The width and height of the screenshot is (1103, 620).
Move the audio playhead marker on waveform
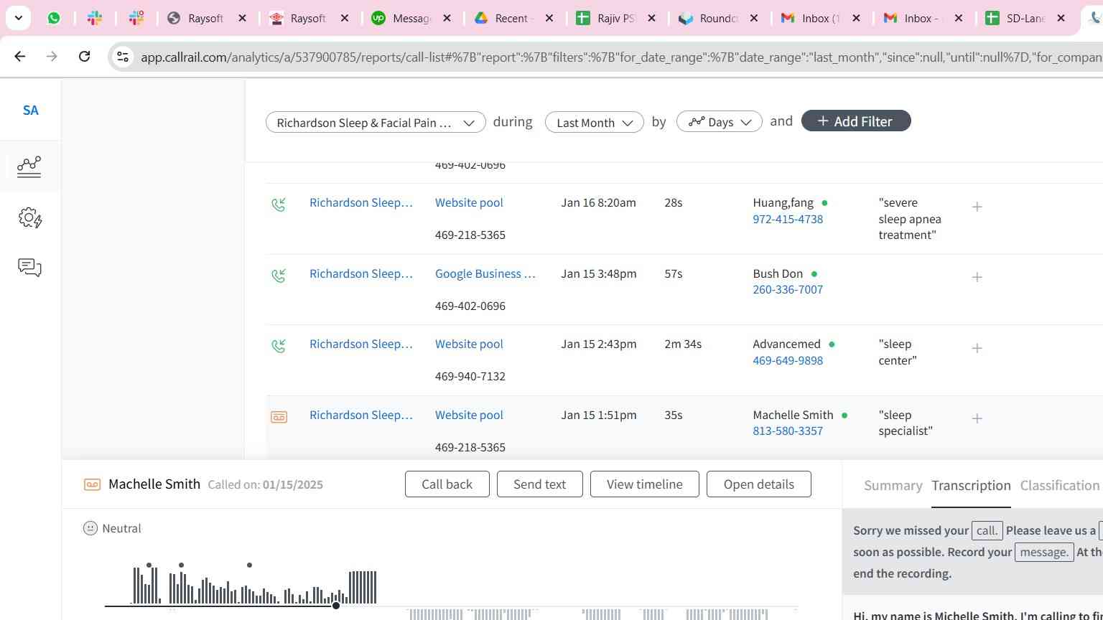pos(335,606)
